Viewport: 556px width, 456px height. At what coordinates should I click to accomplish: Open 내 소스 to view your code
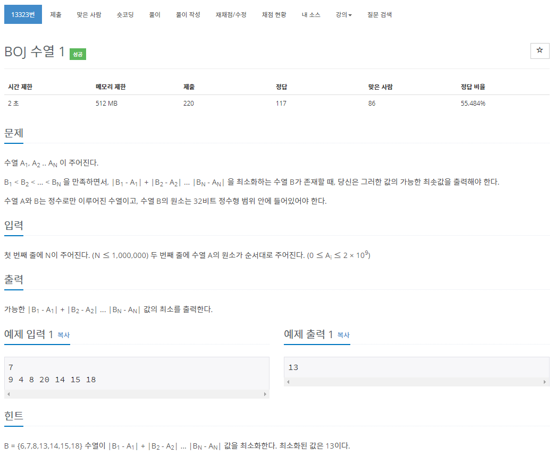click(311, 14)
